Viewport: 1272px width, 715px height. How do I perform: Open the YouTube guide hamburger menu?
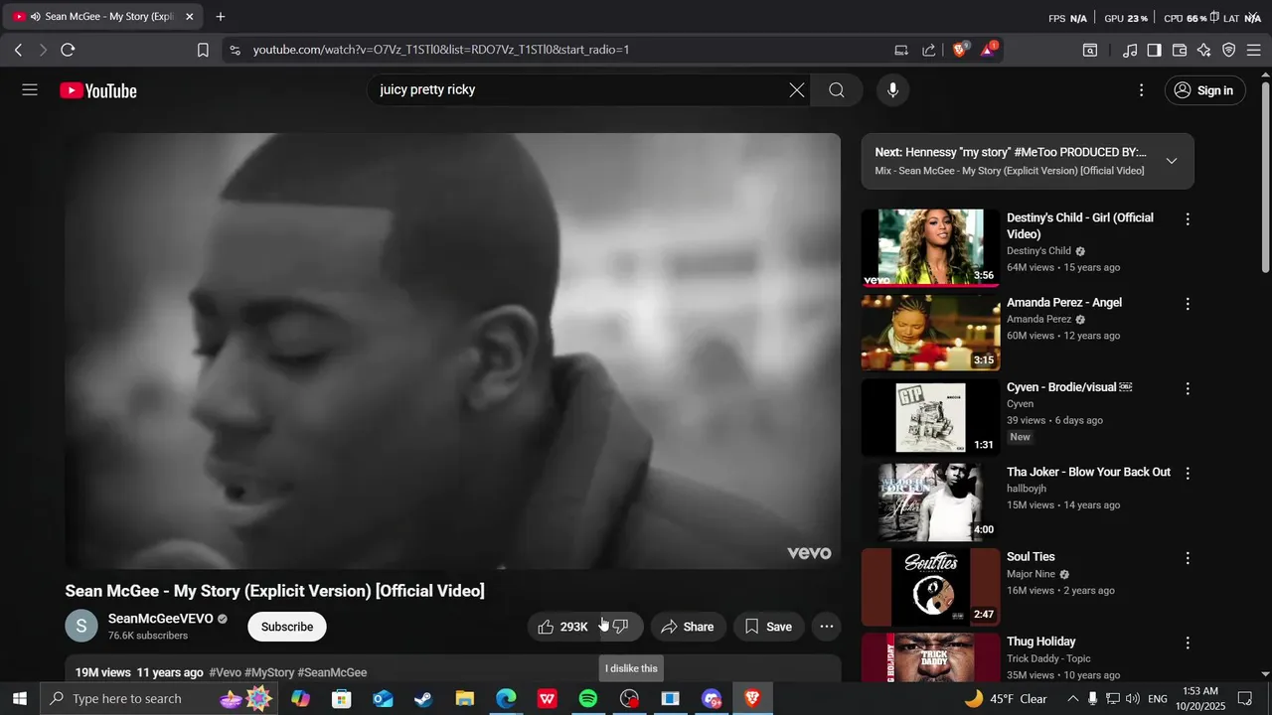point(30,90)
